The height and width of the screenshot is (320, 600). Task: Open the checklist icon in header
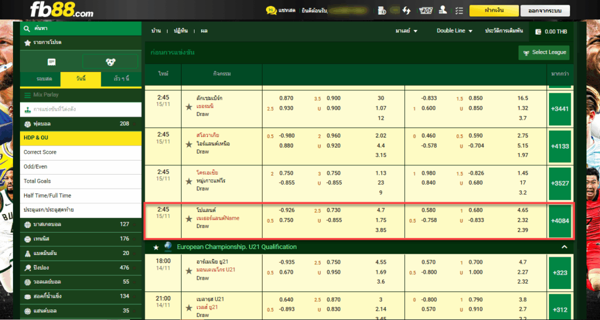[459, 11]
